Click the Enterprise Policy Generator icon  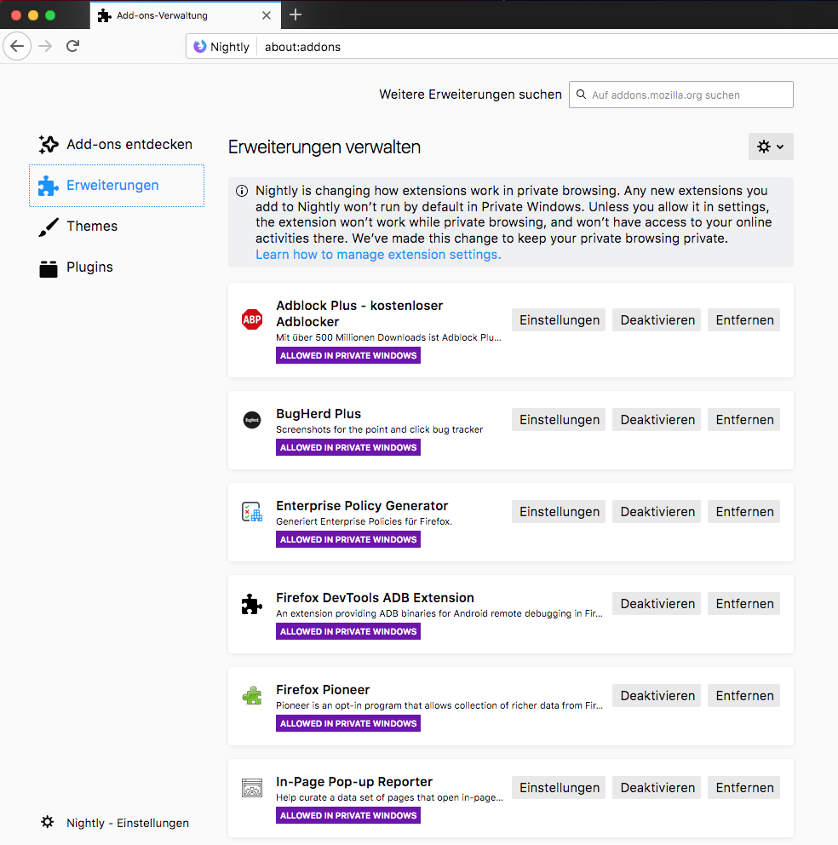point(252,512)
